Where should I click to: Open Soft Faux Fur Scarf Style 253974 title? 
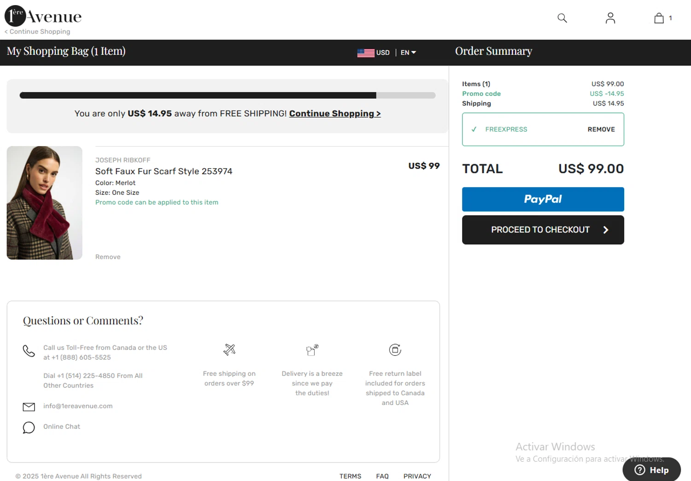pyautogui.click(x=164, y=171)
